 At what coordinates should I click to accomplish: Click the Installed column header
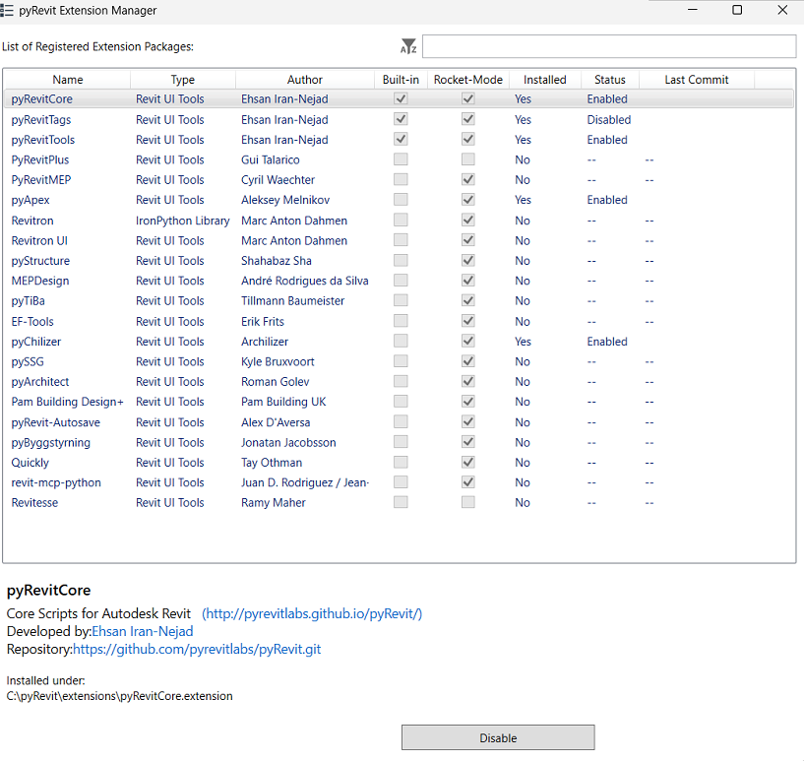tap(544, 80)
